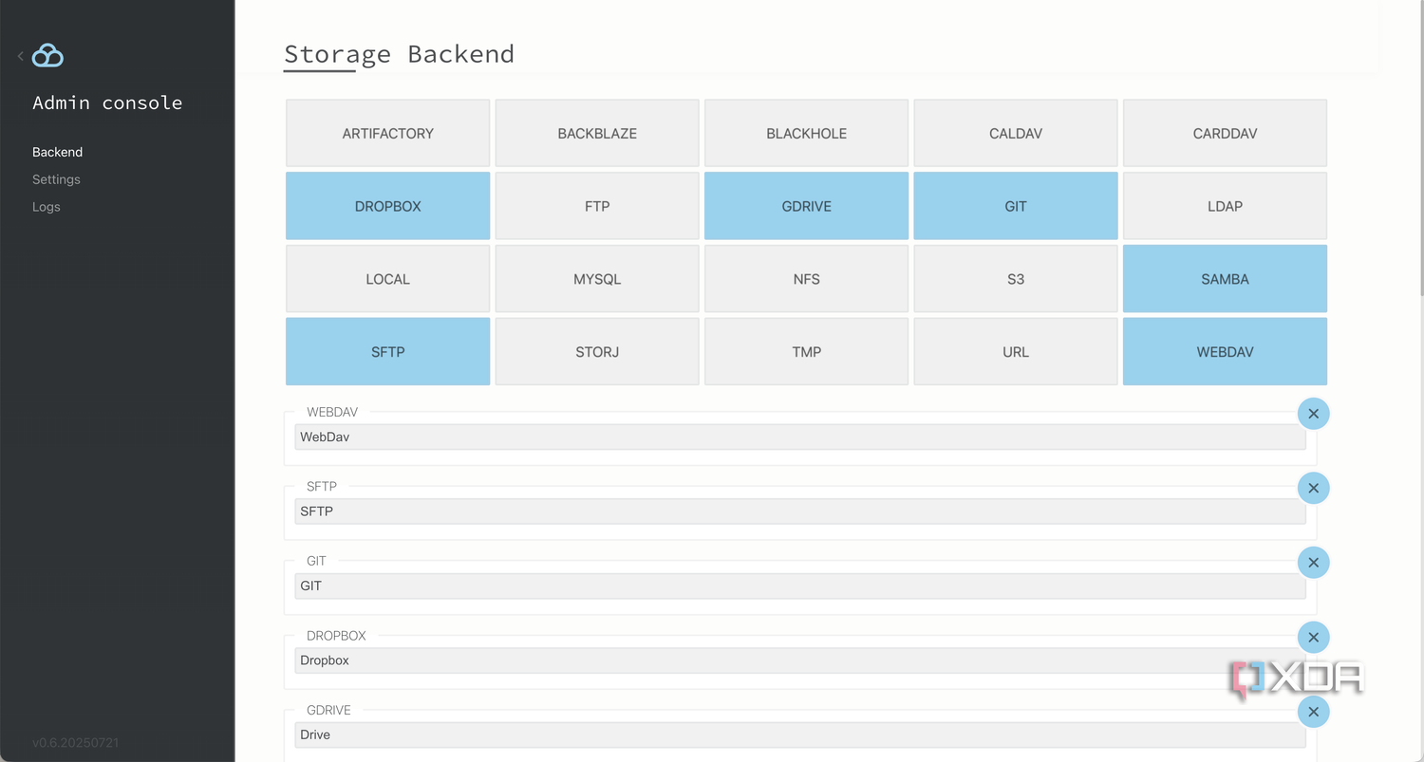Open the Settings section in sidebar
The height and width of the screenshot is (762, 1424).
56,179
